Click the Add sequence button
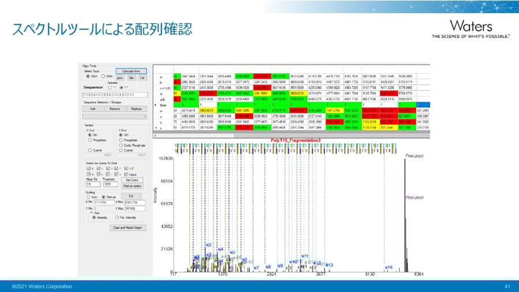The height and width of the screenshot is (292, 519). click(93, 109)
